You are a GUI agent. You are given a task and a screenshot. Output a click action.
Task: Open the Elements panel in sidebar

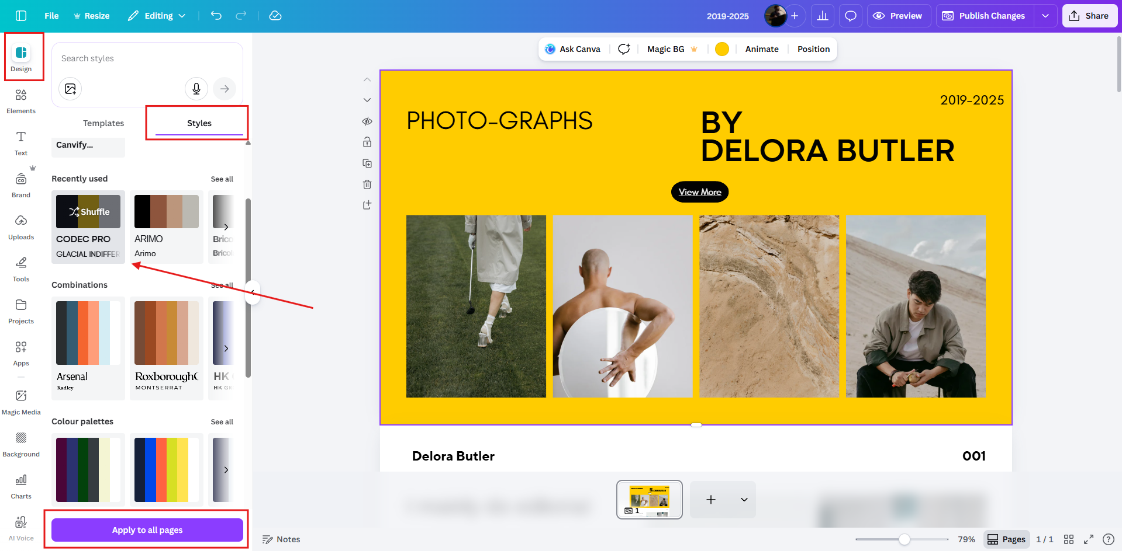pyautogui.click(x=21, y=101)
